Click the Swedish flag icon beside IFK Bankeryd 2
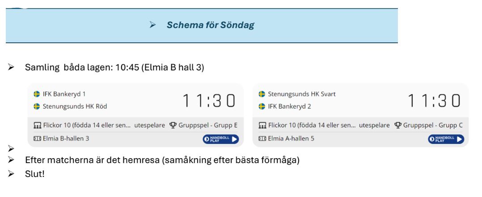The image size is (482, 197). [x=262, y=107]
